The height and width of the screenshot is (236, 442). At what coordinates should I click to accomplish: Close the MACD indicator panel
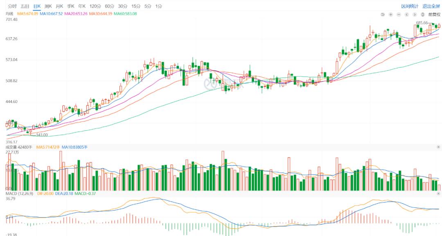(438, 194)
